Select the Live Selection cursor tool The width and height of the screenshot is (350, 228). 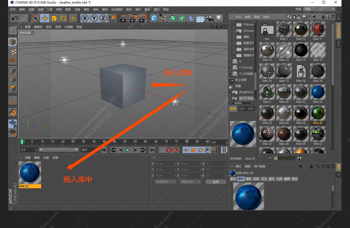(x=35, y=18)
